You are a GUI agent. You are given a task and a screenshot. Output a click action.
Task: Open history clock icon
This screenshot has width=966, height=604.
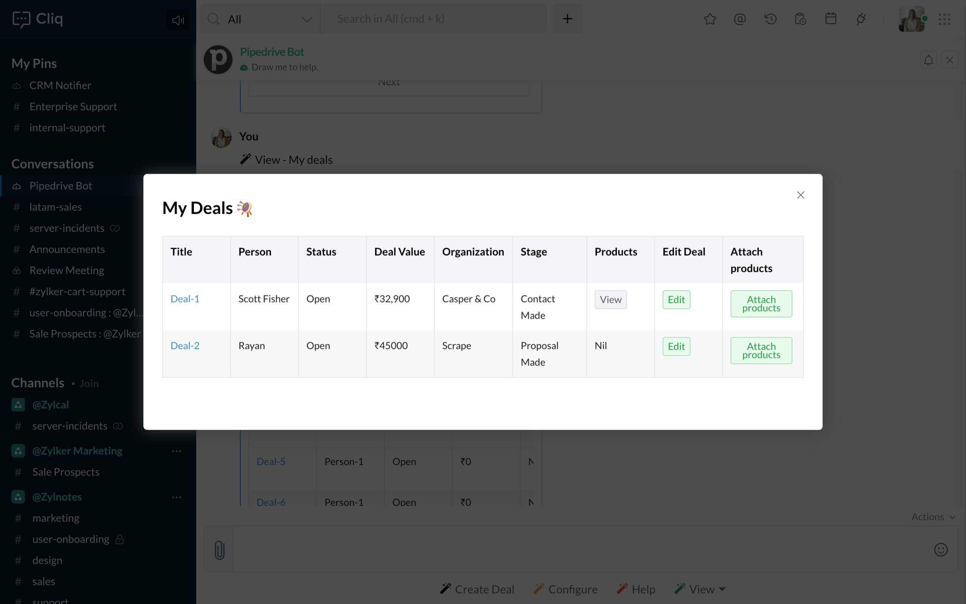(x=771, y=19)
